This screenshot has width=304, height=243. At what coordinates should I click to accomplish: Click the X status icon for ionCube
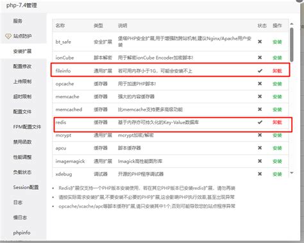[260, 57]
